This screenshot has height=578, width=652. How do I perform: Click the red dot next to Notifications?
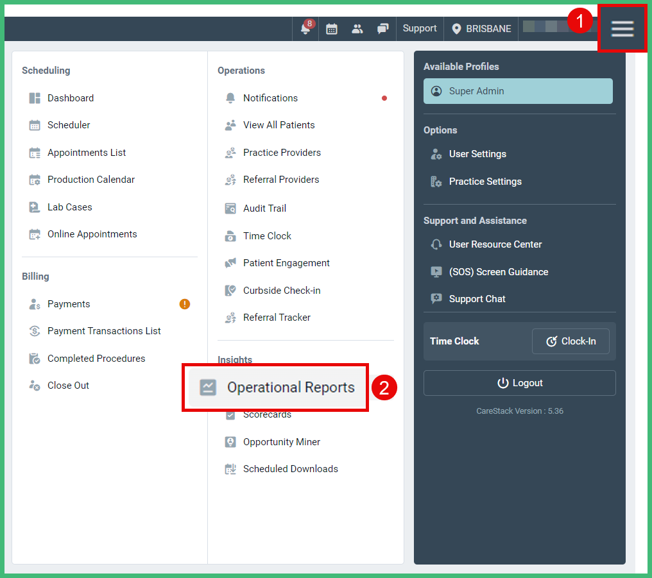[384, 98]
